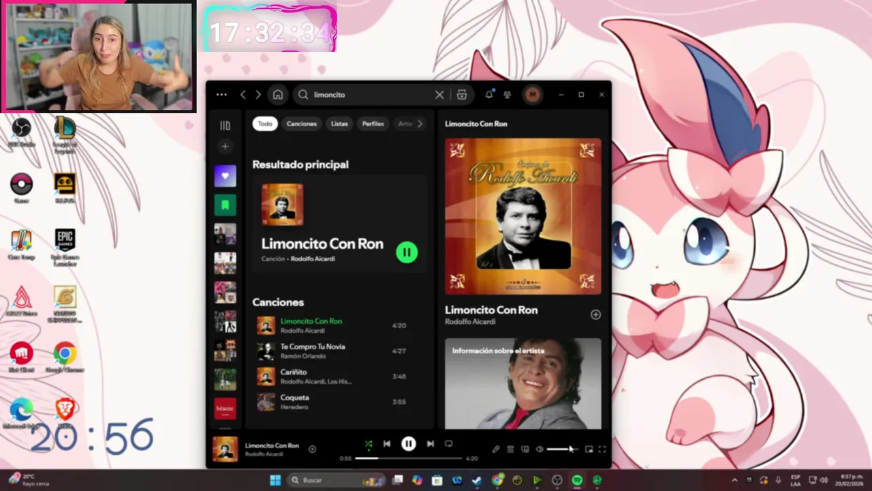
Task: Seek on the song progress bar
Action: (408, 458)
